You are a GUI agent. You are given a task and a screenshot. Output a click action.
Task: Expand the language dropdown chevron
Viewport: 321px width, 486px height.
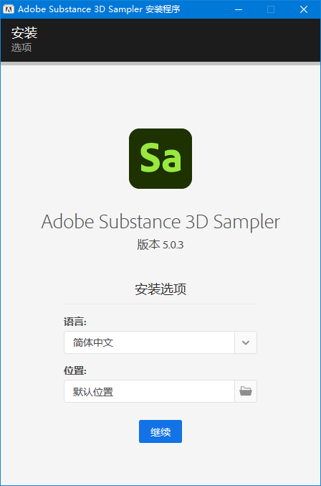[246, 342]
